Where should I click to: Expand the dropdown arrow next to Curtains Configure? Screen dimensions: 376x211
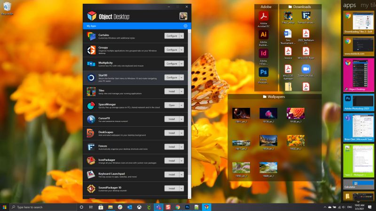pos(182,36)
